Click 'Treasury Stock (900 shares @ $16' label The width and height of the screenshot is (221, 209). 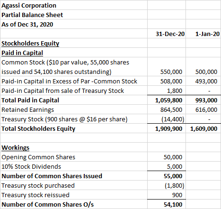(x=64, y=119)
